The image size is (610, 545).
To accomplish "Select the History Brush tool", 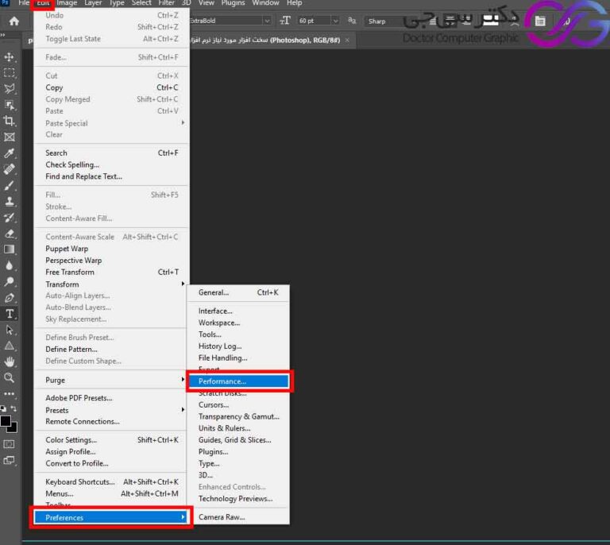I will (10, 218).
